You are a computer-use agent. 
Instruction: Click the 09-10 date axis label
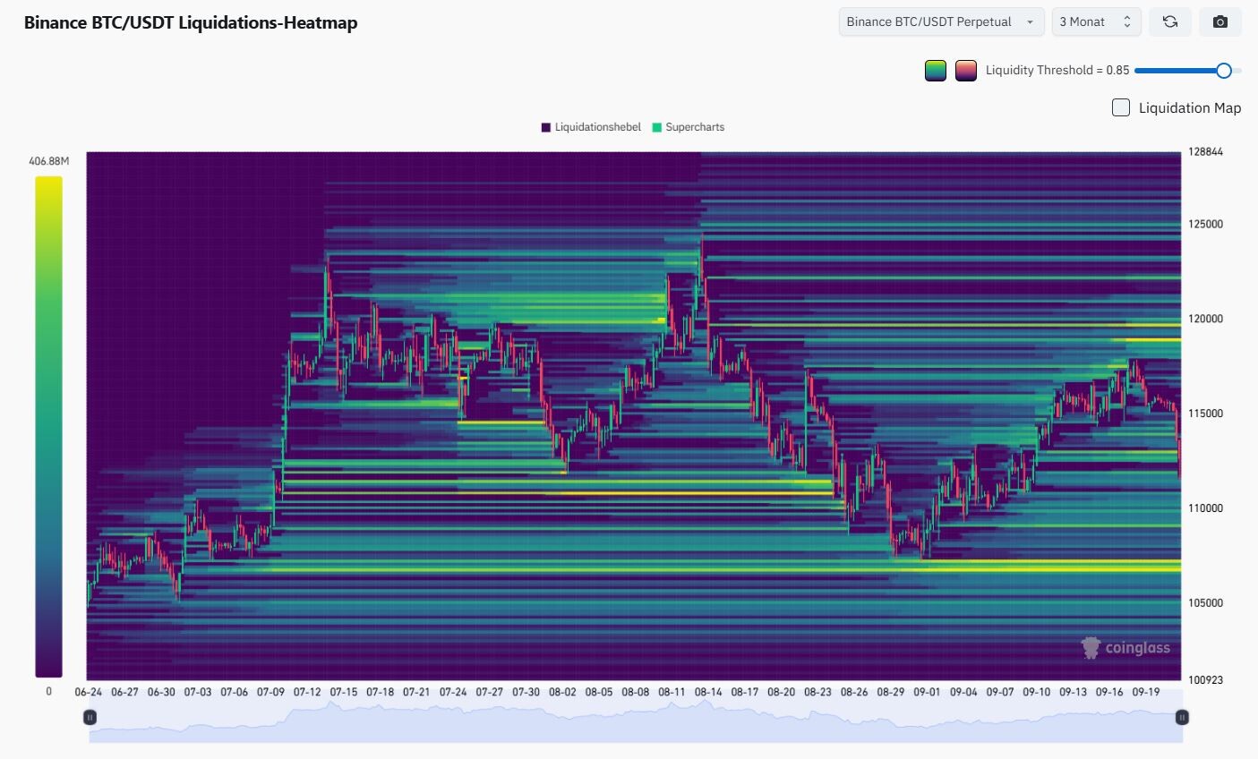(1036, 692)
